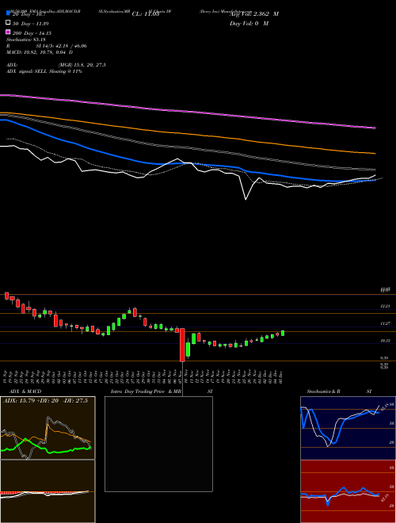Click the ADX signal SELL text
Image resolution: width=396 pixels, height=523 pixels.
pos(44,71)
